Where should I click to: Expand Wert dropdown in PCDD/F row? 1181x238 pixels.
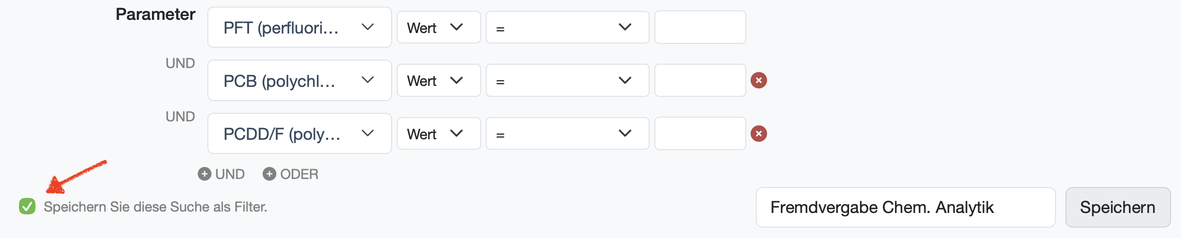click(438, 134)
